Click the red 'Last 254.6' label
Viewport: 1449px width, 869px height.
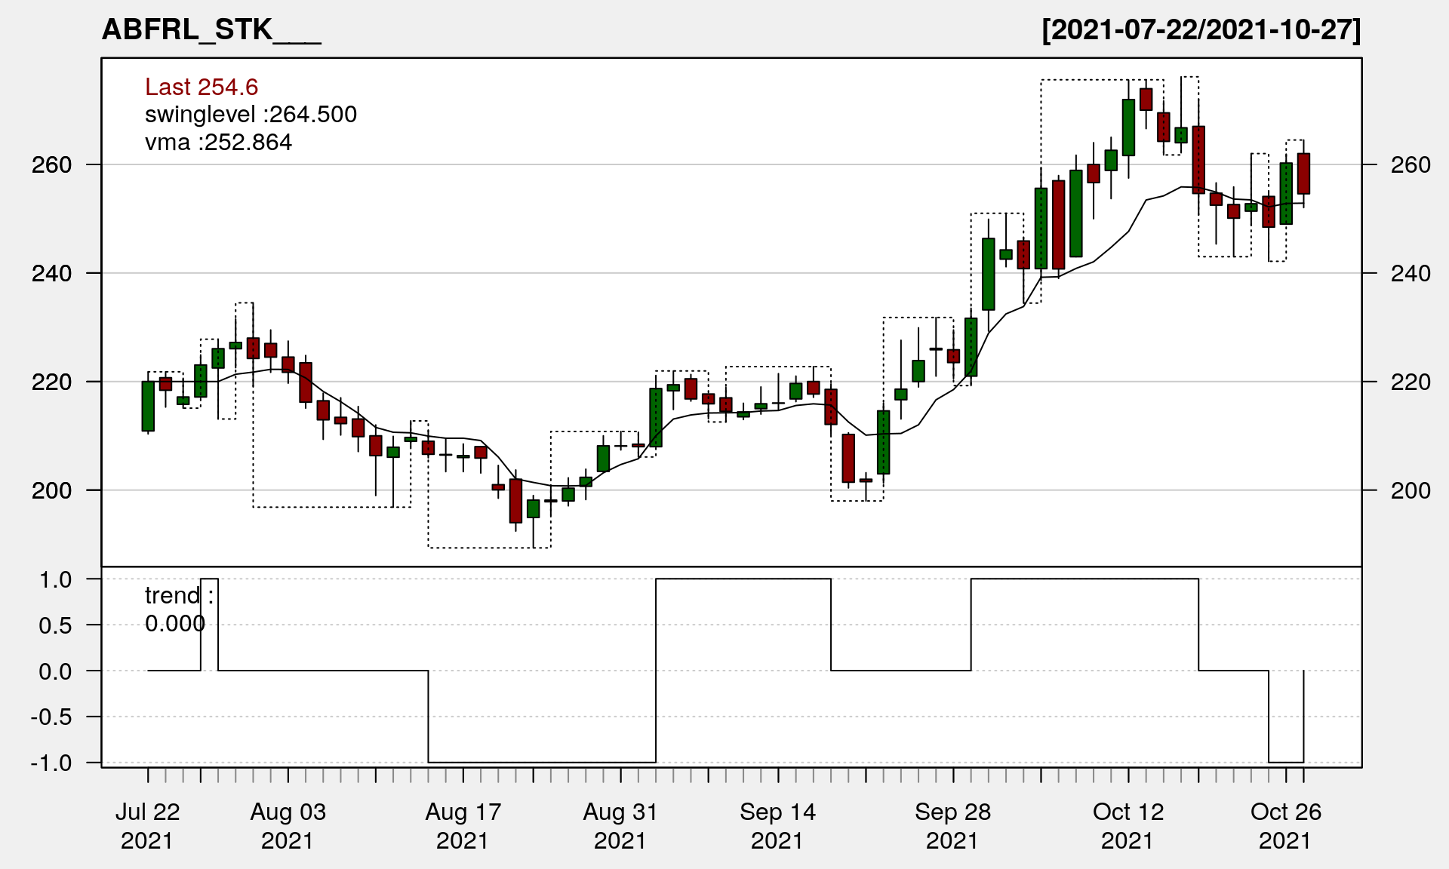point(202,87)
